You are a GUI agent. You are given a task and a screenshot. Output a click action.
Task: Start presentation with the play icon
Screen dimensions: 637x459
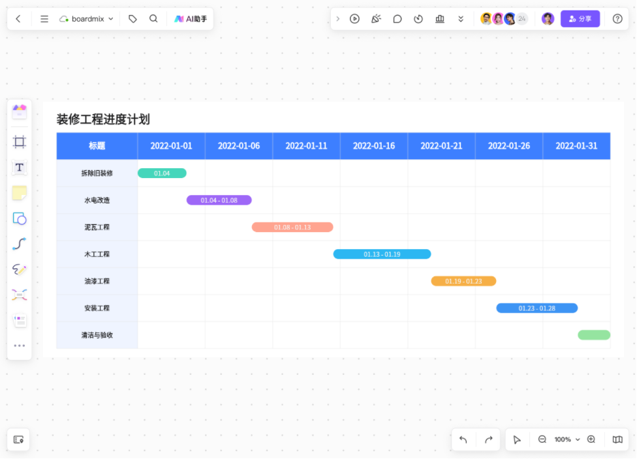(354, 19)
